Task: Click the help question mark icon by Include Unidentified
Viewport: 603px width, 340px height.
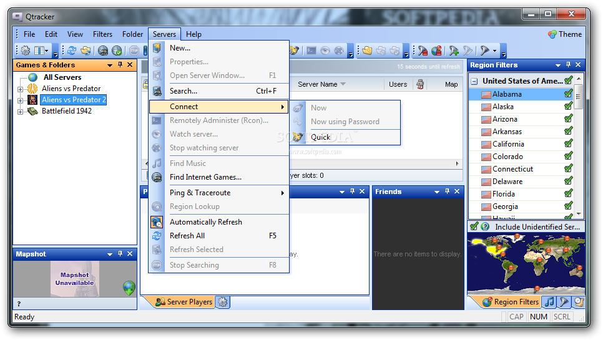Action: pyautogui.click(x=485, y=226)
